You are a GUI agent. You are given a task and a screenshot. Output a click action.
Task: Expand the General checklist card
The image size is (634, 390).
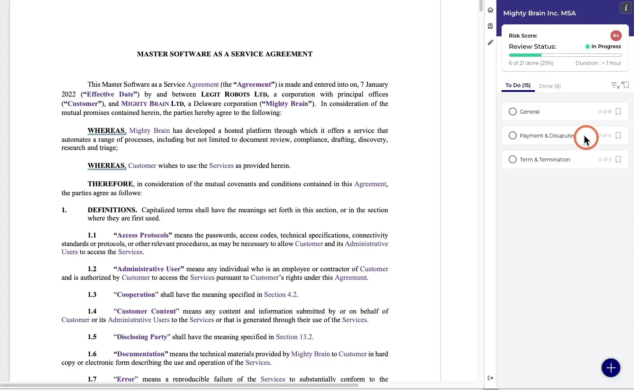[x=565, y=111]
